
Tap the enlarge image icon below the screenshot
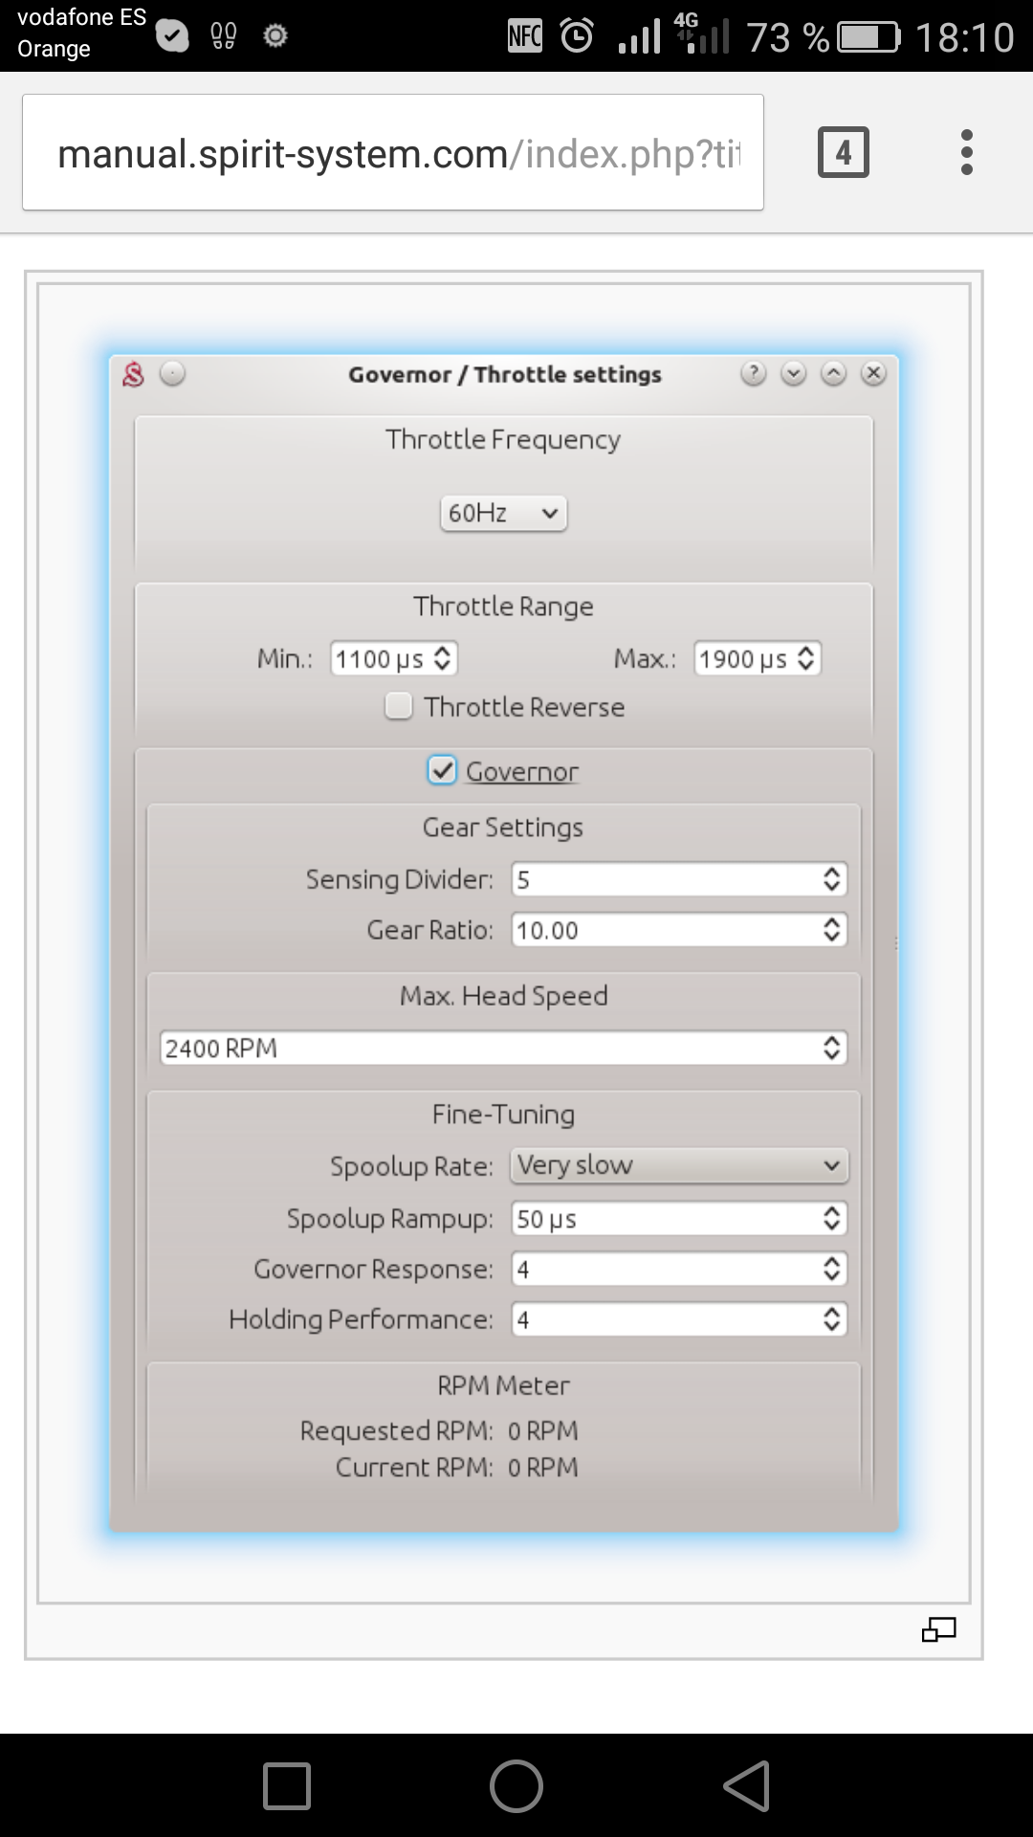(938, 1629)
